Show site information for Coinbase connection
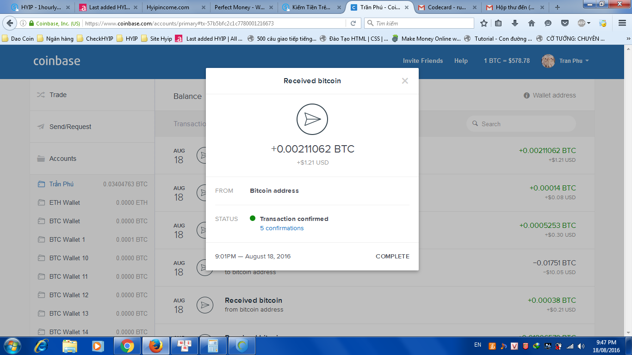The image size is (632, 355). [23, 23]
